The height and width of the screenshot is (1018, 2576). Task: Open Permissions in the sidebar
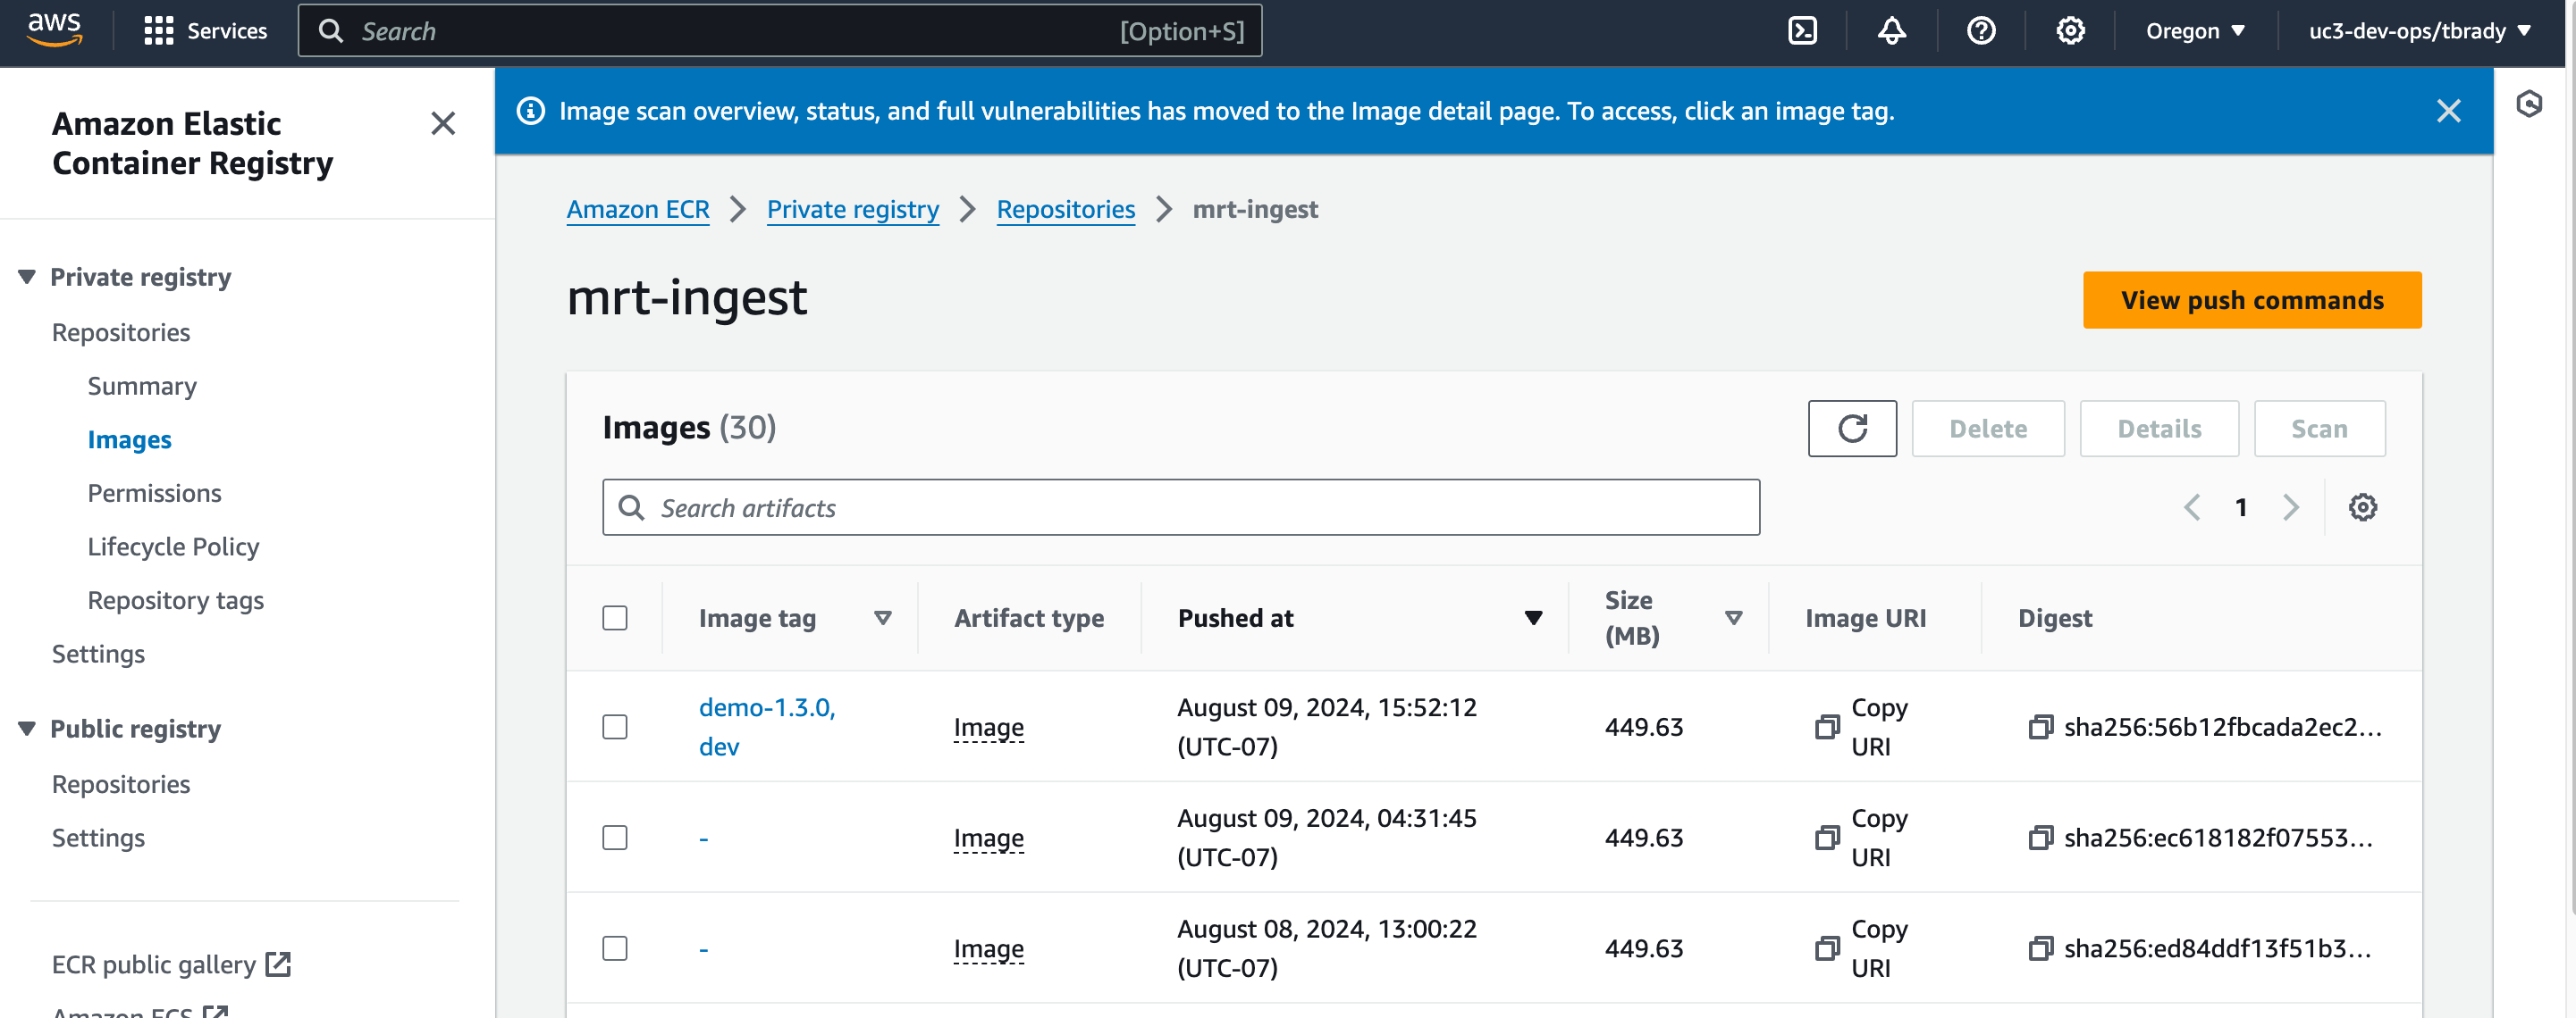tap(154, 494)
